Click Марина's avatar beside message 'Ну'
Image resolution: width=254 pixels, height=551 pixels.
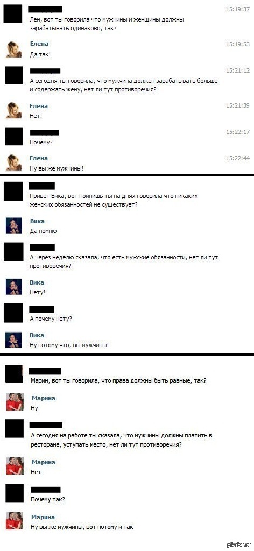(15, 402)
